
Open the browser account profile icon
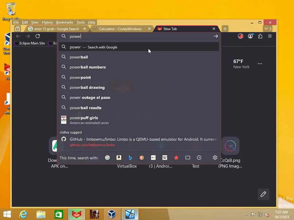[x=250, y=36]
